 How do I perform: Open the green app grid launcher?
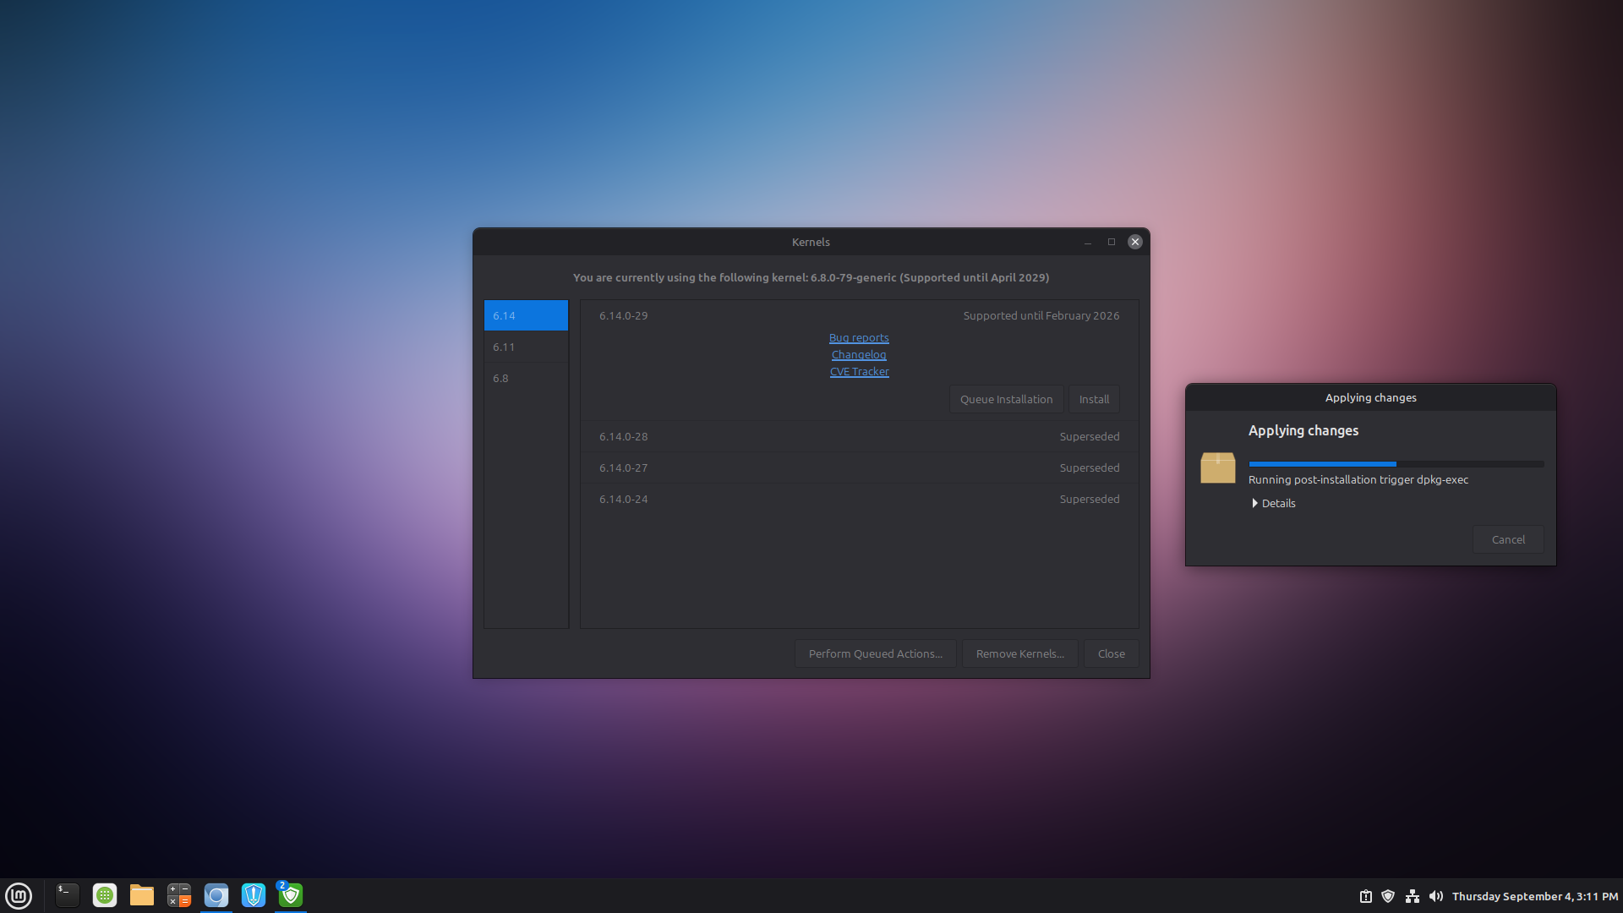click(105, 895)
